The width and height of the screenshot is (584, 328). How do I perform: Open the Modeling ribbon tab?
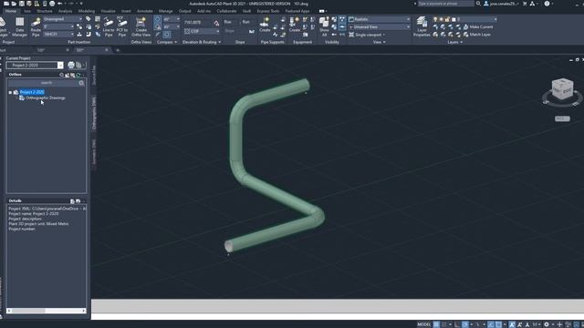coord(87,11)
